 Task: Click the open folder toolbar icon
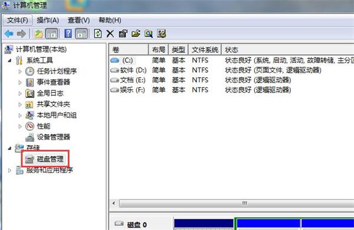[x=136, y=34]
